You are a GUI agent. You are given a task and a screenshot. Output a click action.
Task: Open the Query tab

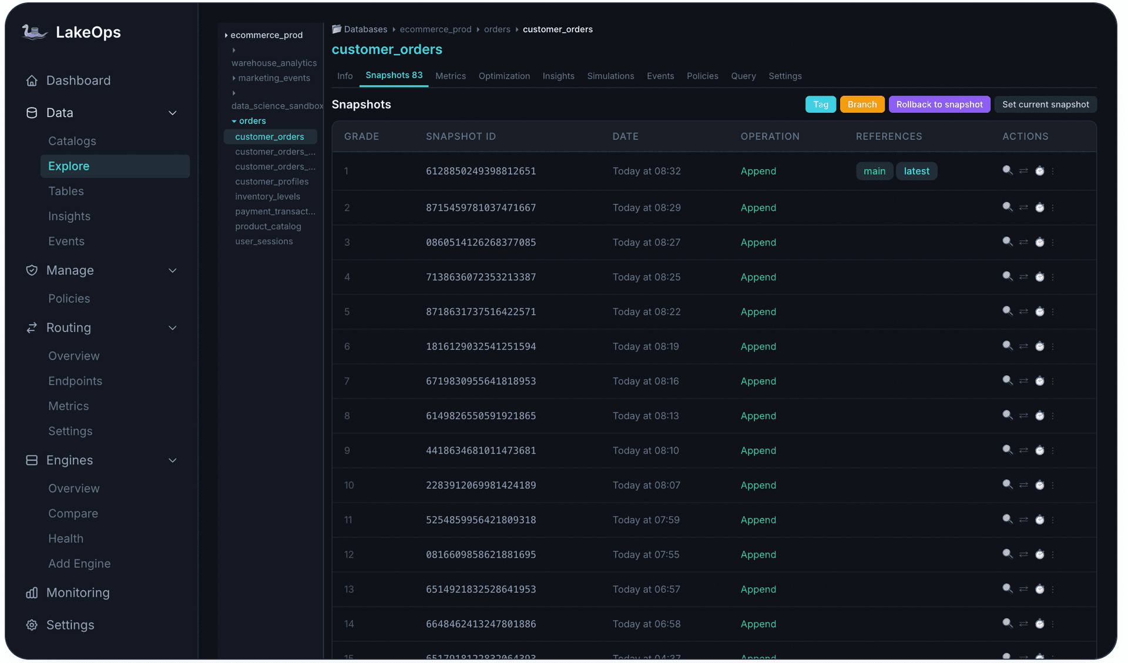pos(743,76)
